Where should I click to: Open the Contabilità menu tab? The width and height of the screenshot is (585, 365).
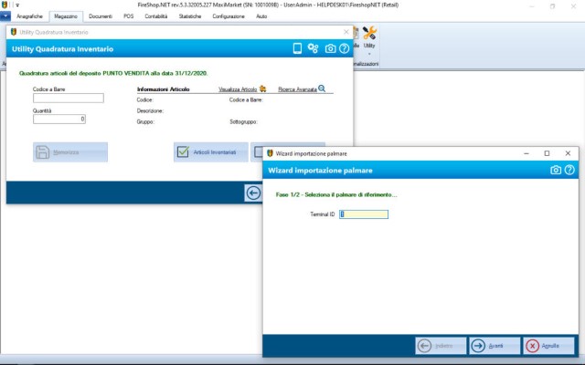click(x=154, y=16)
